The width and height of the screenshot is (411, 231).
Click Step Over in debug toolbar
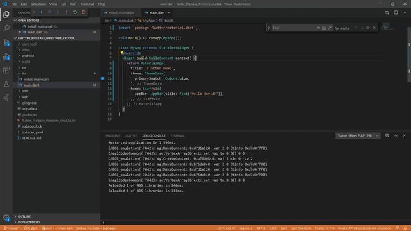(x=49, y=12)
